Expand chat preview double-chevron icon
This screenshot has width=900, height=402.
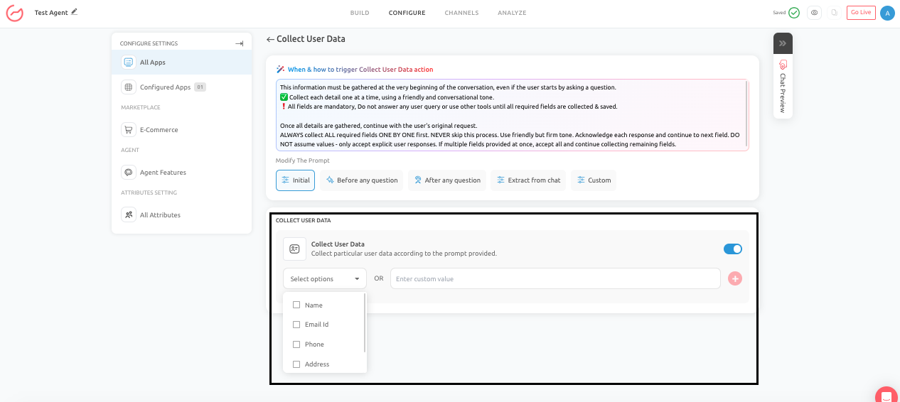click(x=783, y=43)
